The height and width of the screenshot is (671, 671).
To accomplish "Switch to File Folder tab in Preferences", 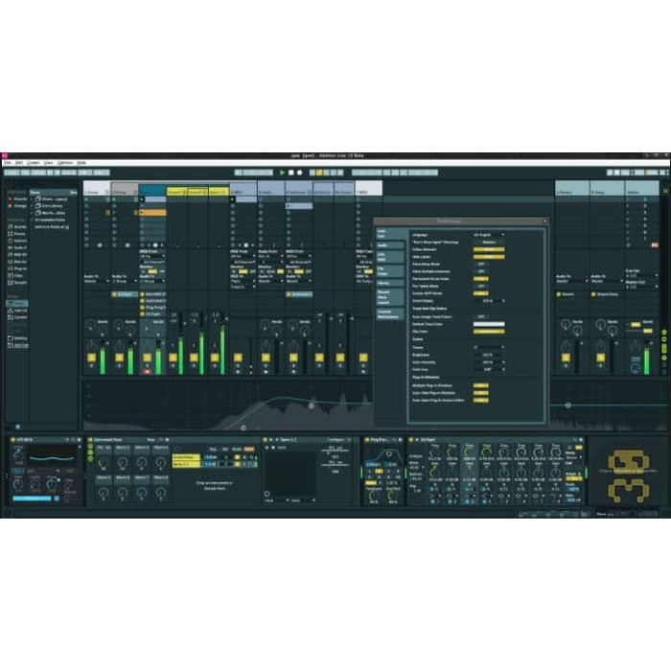I will [x=390, y=271].
